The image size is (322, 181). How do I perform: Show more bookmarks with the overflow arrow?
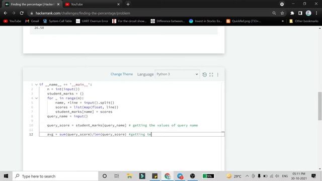point(283,21)
